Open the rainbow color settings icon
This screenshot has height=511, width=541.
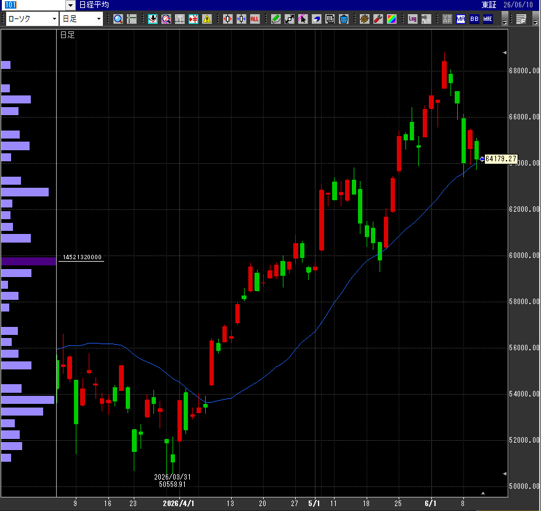(x=392, y=19)
